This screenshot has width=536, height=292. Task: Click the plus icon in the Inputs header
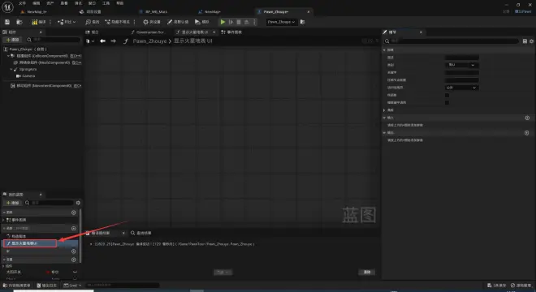(527, 118)
